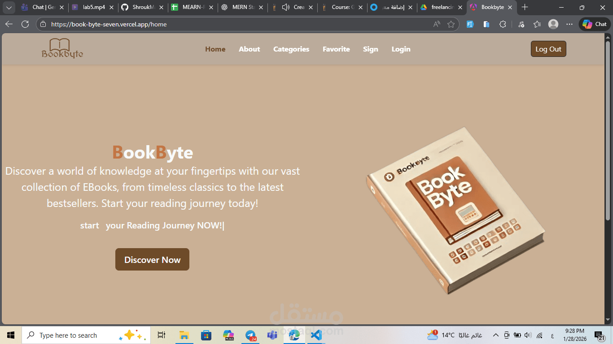Click the Bookbyte logo in the navbar
Image resolution: width=613 pixels, height=344 pixels.
[62, 48]
